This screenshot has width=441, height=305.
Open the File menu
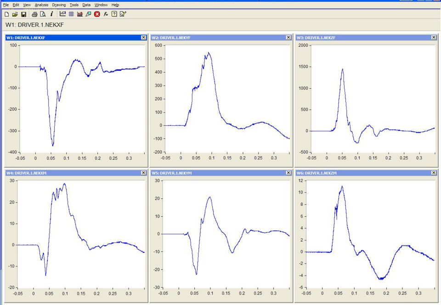point(6,5)
